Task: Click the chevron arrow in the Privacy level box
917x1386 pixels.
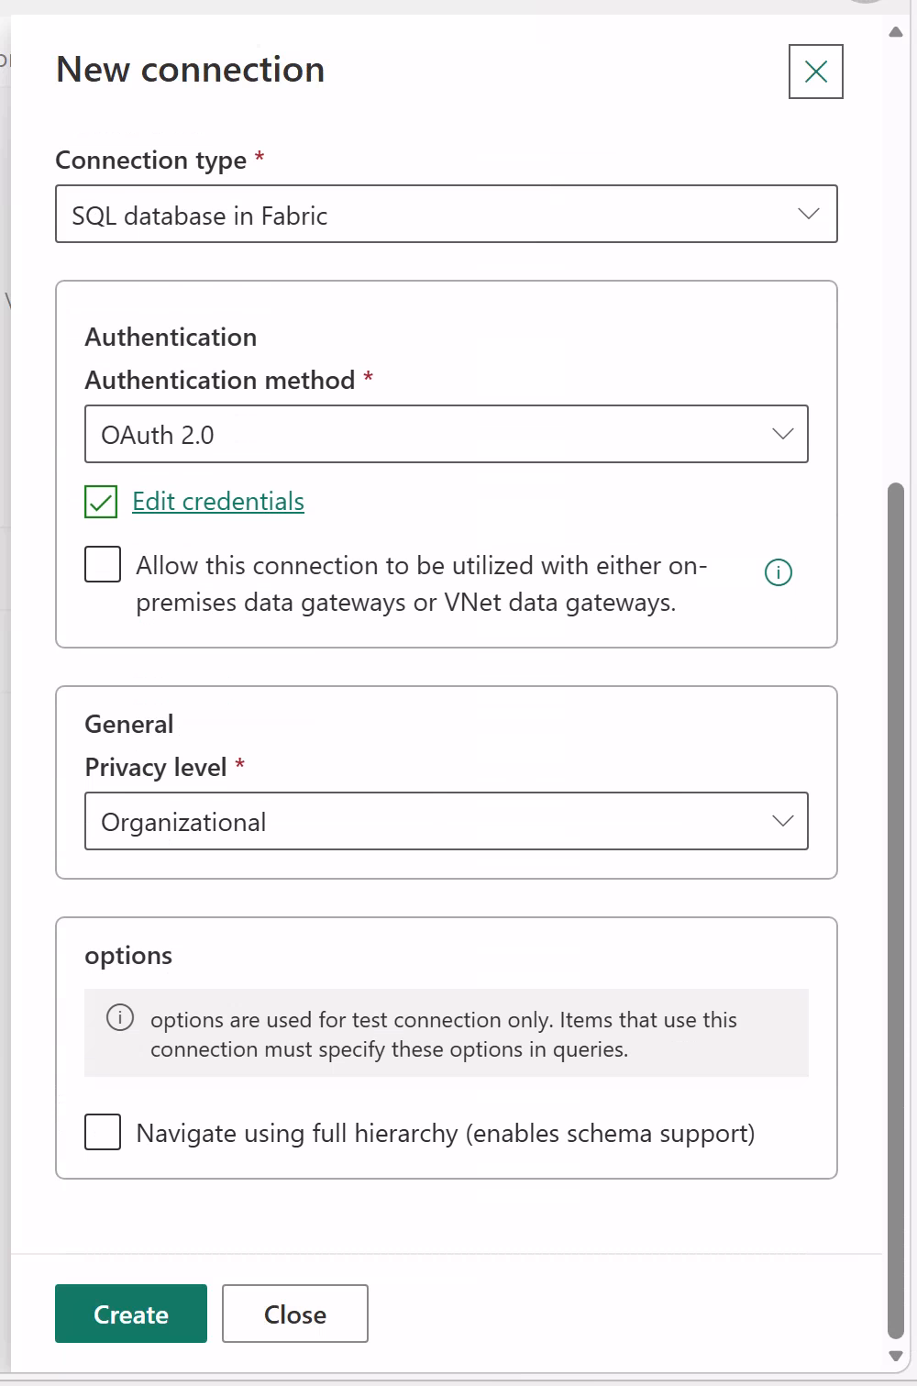Action: click(x=782, y=821)
